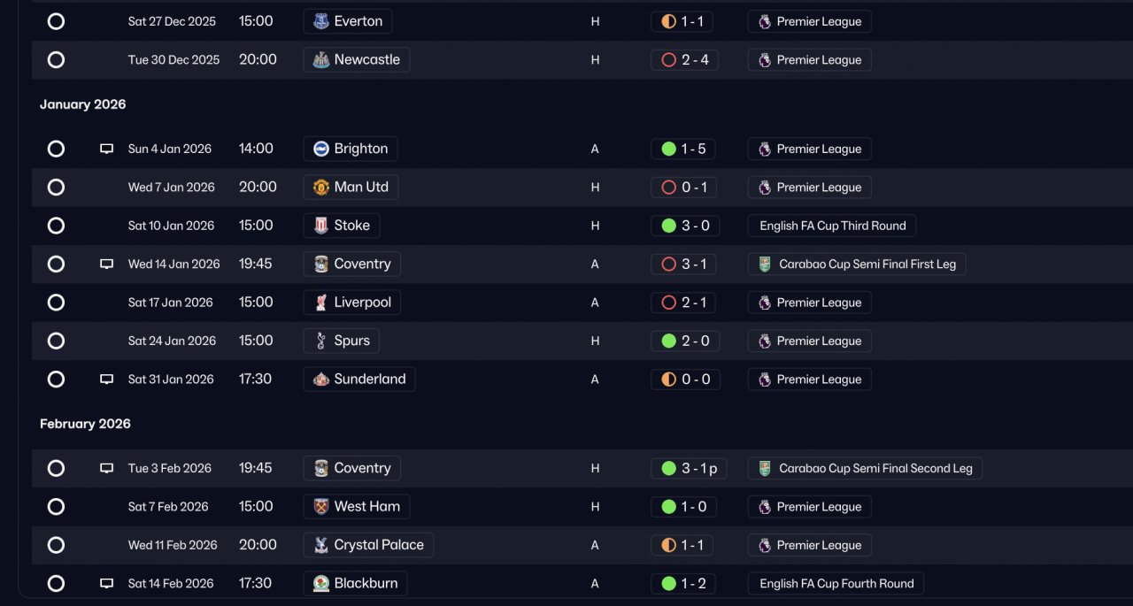Open English FA Cup Fourth Round competition
The image size is (1133, 606).
836,583
